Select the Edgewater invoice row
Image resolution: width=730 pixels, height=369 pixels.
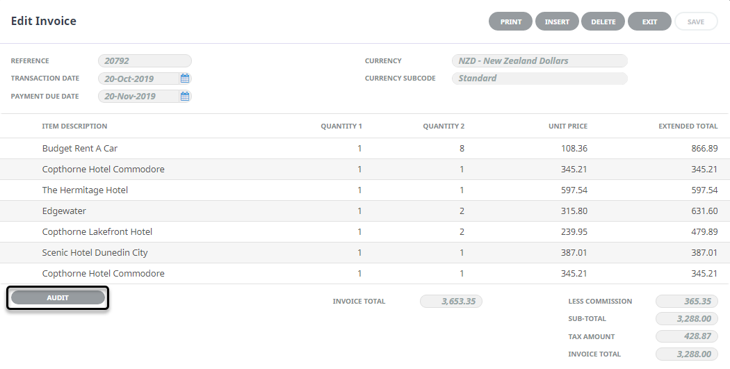365,211
